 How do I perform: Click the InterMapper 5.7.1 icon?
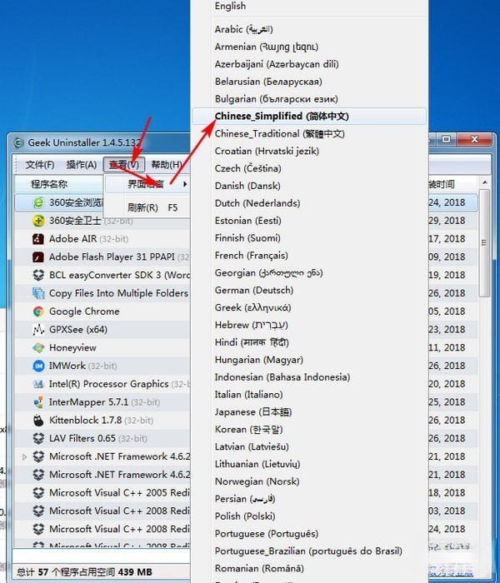click(38, 402)
